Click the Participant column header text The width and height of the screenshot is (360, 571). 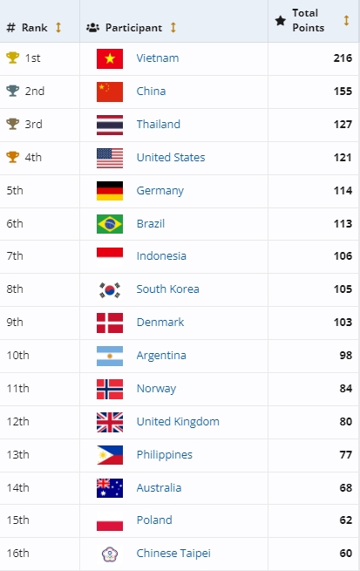pyautogui.click(x=133, y=28)
